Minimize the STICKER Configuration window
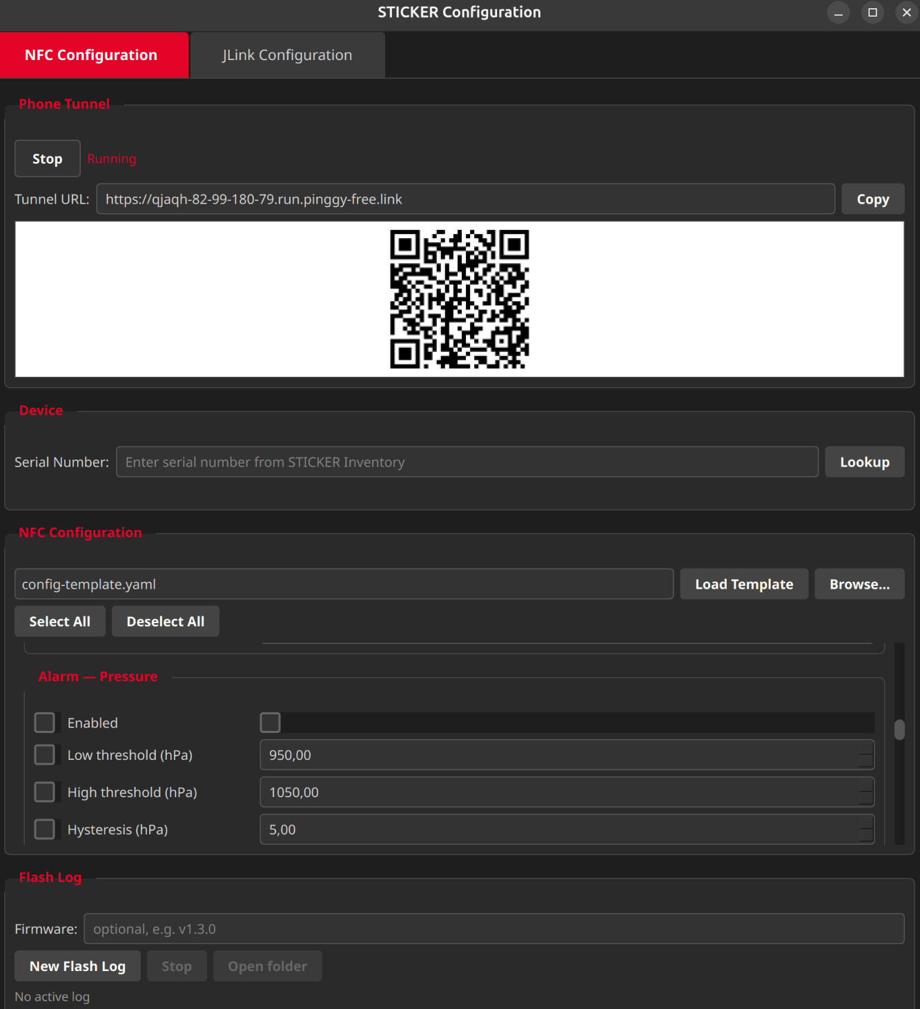 pos(839,12)
